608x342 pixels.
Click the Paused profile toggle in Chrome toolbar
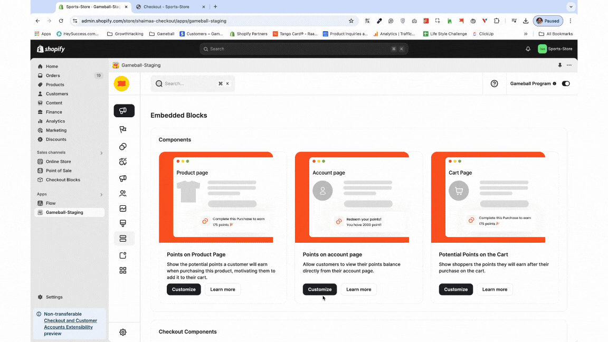coord(548,21)
